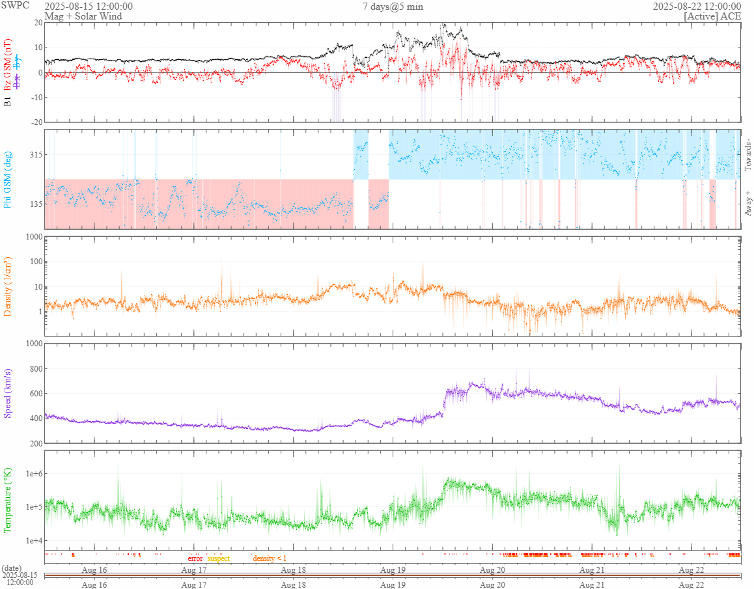Image resolution: width=754 pixels, height=589 pixels.
Task: Click the 200 tick on the Speed axis
Action: tap(36, 443)
